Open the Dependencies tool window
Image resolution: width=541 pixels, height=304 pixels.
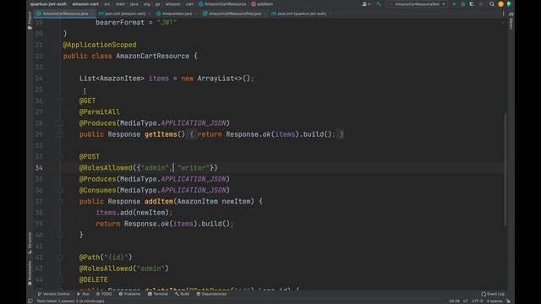[211, 294]
